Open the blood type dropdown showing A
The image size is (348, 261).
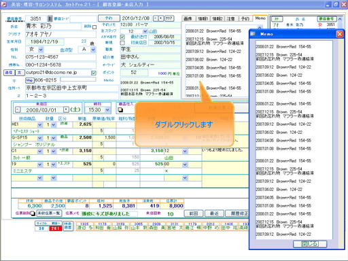tap(93, 50)
